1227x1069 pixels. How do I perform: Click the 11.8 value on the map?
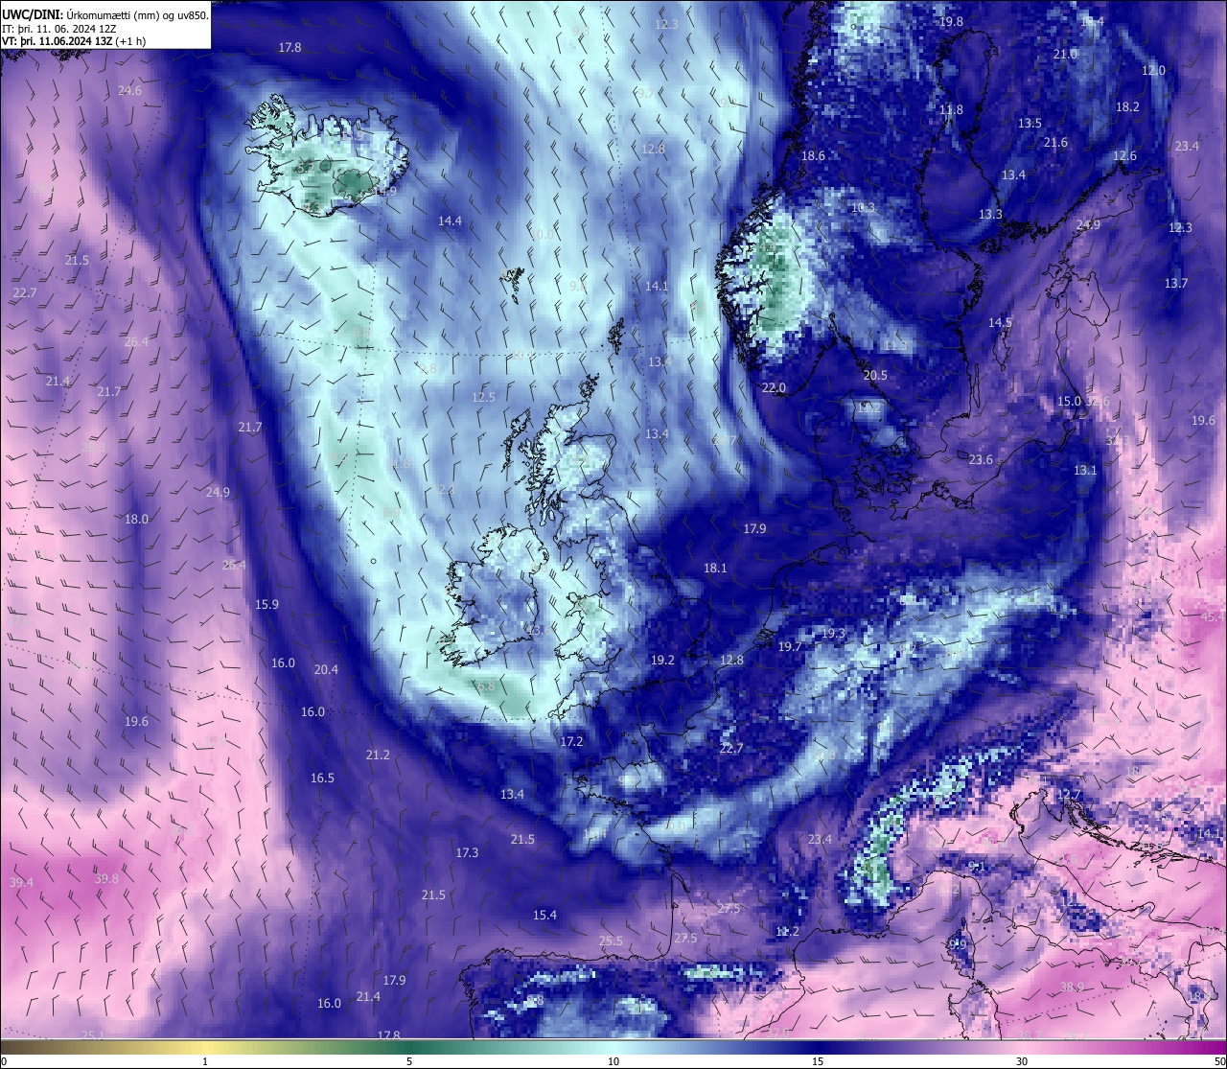pos(951,109)
